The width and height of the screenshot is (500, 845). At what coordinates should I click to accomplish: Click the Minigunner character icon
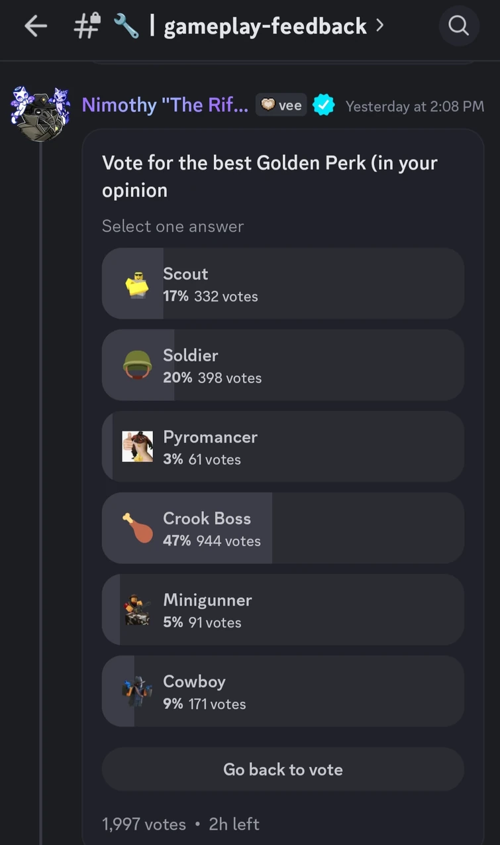pyautogui.click(x=137, y=609)
